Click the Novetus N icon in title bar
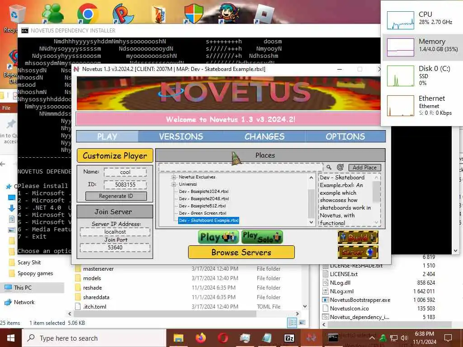The height and width of the screenshot is (347, 463). pyautogui.click(x=76, y=69)
